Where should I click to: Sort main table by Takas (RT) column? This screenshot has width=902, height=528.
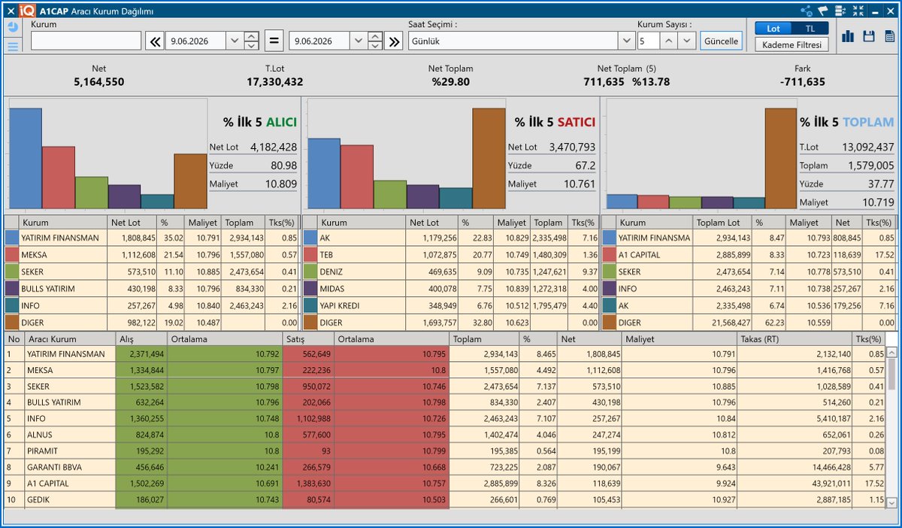(x=795, y=339)
